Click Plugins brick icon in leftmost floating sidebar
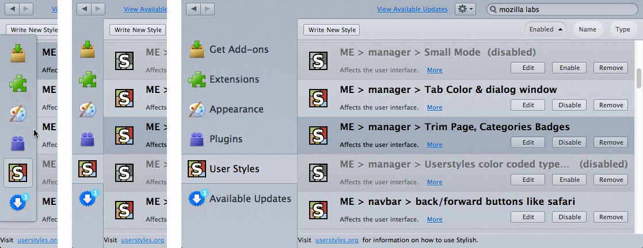The height and width of the screenshot is (248, 643). click(18, 144)
